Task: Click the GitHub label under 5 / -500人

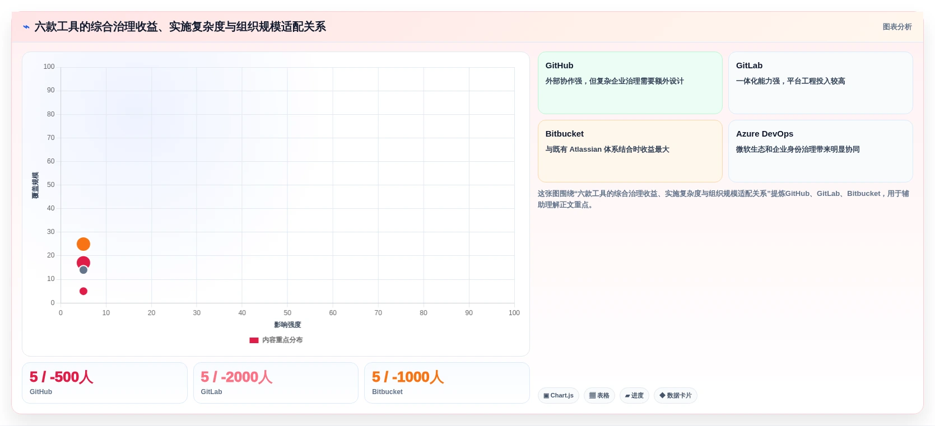Action: (x=41, y=392)
